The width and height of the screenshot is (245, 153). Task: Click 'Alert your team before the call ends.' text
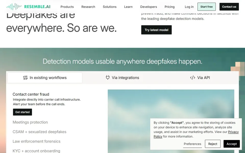pyautogui.click(x=39, y=104)
